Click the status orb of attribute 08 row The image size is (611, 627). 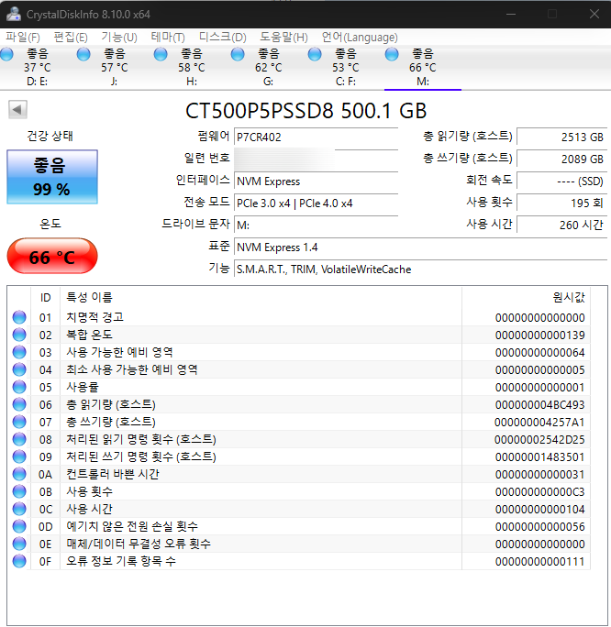[19, 439]
